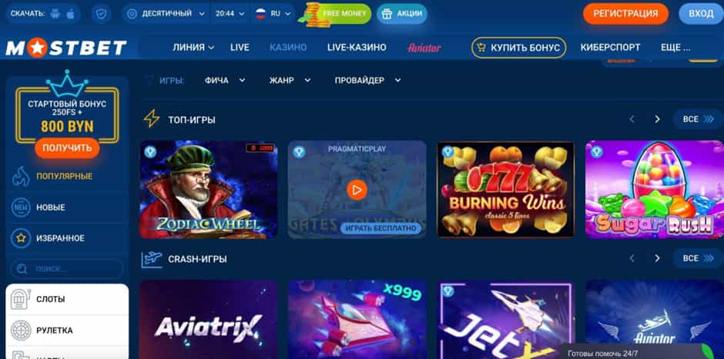
Task: Open the RU language dropdown
Action: coord(273,14)
